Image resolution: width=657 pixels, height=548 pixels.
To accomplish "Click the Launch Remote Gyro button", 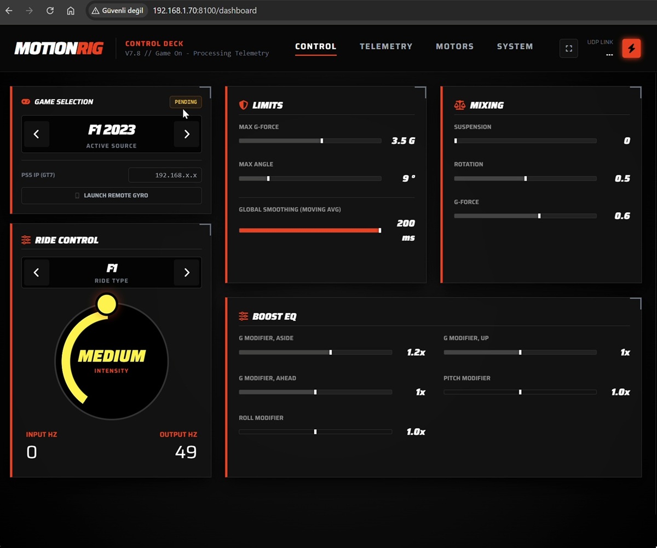I will 111,195.
